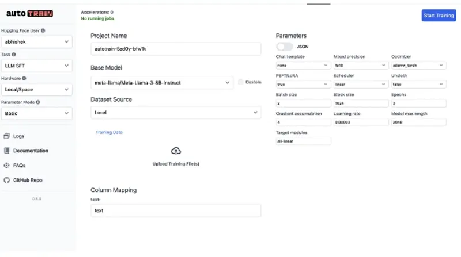Click the Task info icon
The image size is (461, 257).
tap(13, 55)
